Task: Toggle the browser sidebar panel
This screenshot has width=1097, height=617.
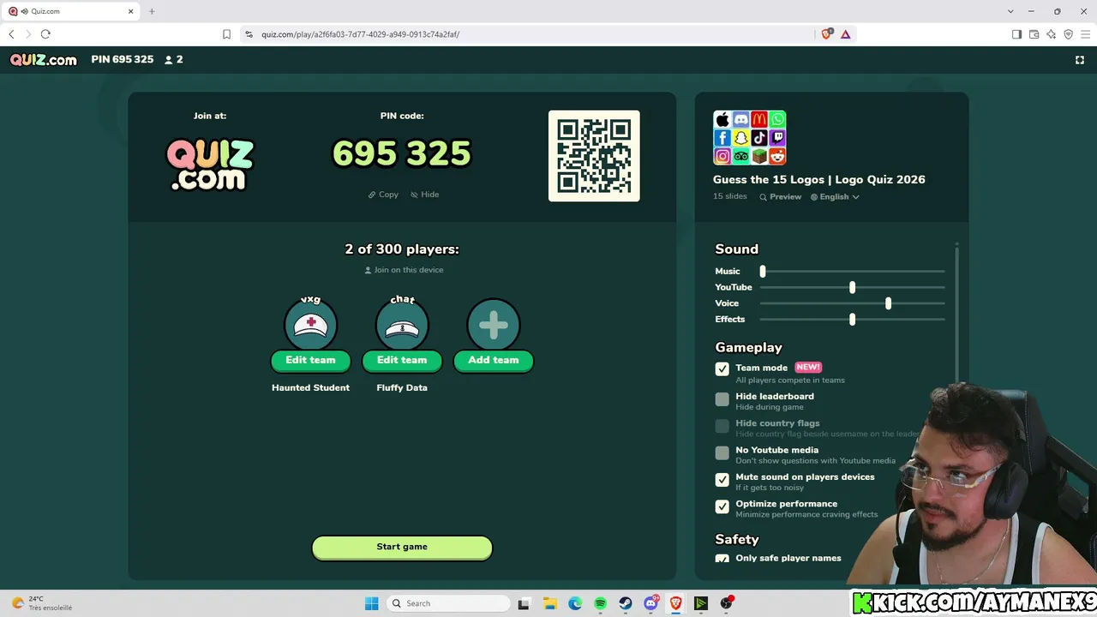Action: pos(1016,34)
